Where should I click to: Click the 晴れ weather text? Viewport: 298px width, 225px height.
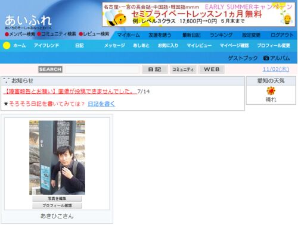tap(271, 99)
